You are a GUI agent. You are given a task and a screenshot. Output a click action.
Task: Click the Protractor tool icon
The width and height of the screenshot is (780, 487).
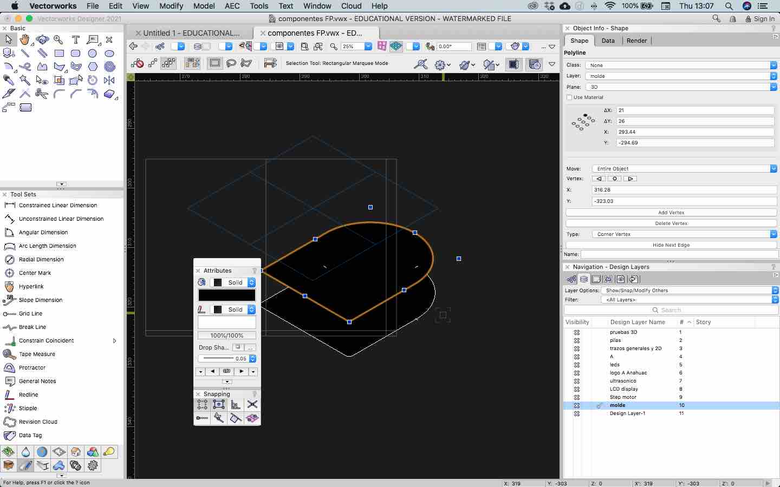pyautogui.click(x=9, y=367)
